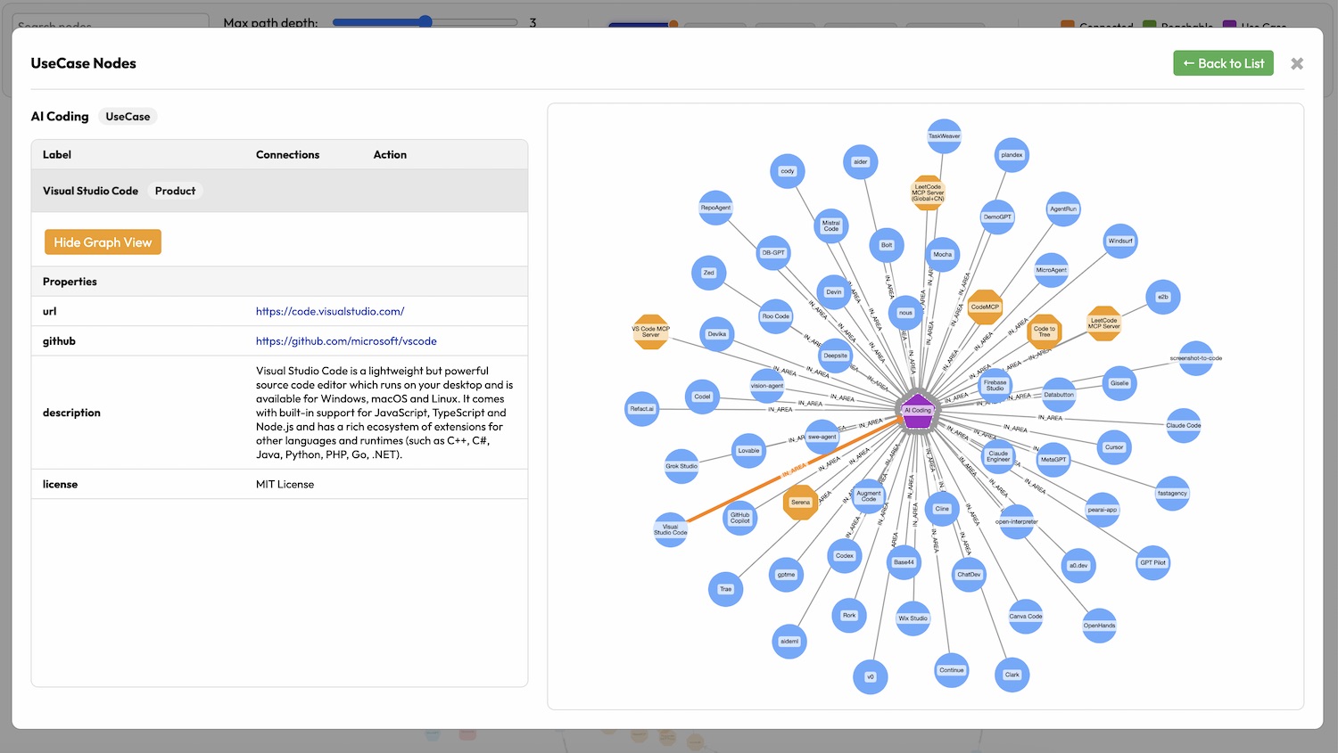Click the Hide Graph View button
Screen dimensions: 1338x753
click(x=103, y=242)
